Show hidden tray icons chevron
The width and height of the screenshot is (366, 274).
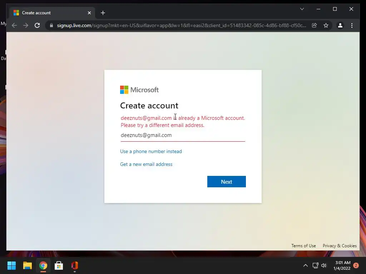tap(305, 265)
